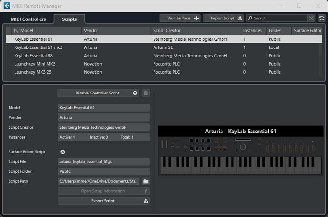Screen dimensions: 328x217
Task: Click the search magnifier icon
Action: point(250,18)
